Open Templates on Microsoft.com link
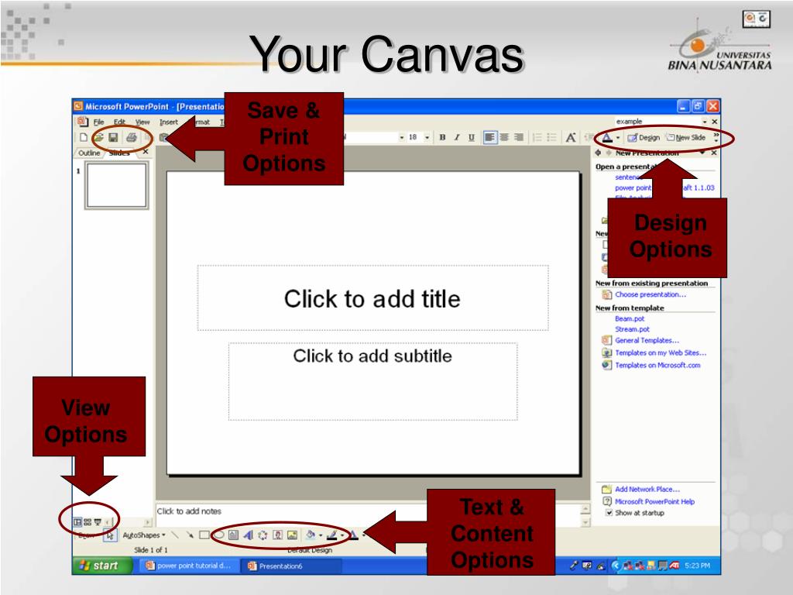Screen dimensions: 793x595 pyautogui.click(x=657, y=366)
